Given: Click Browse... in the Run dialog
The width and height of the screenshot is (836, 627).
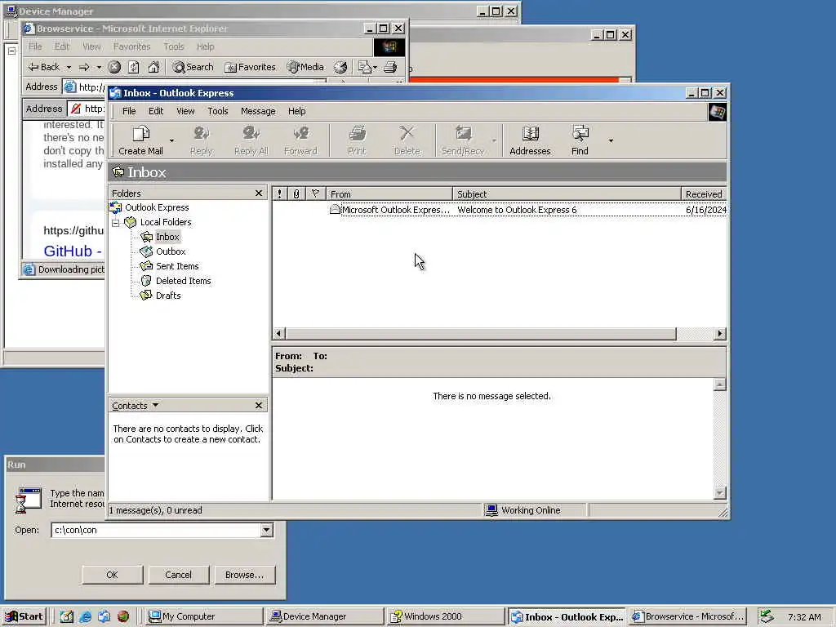Looking at the screenshot, I should click(244, 575).
